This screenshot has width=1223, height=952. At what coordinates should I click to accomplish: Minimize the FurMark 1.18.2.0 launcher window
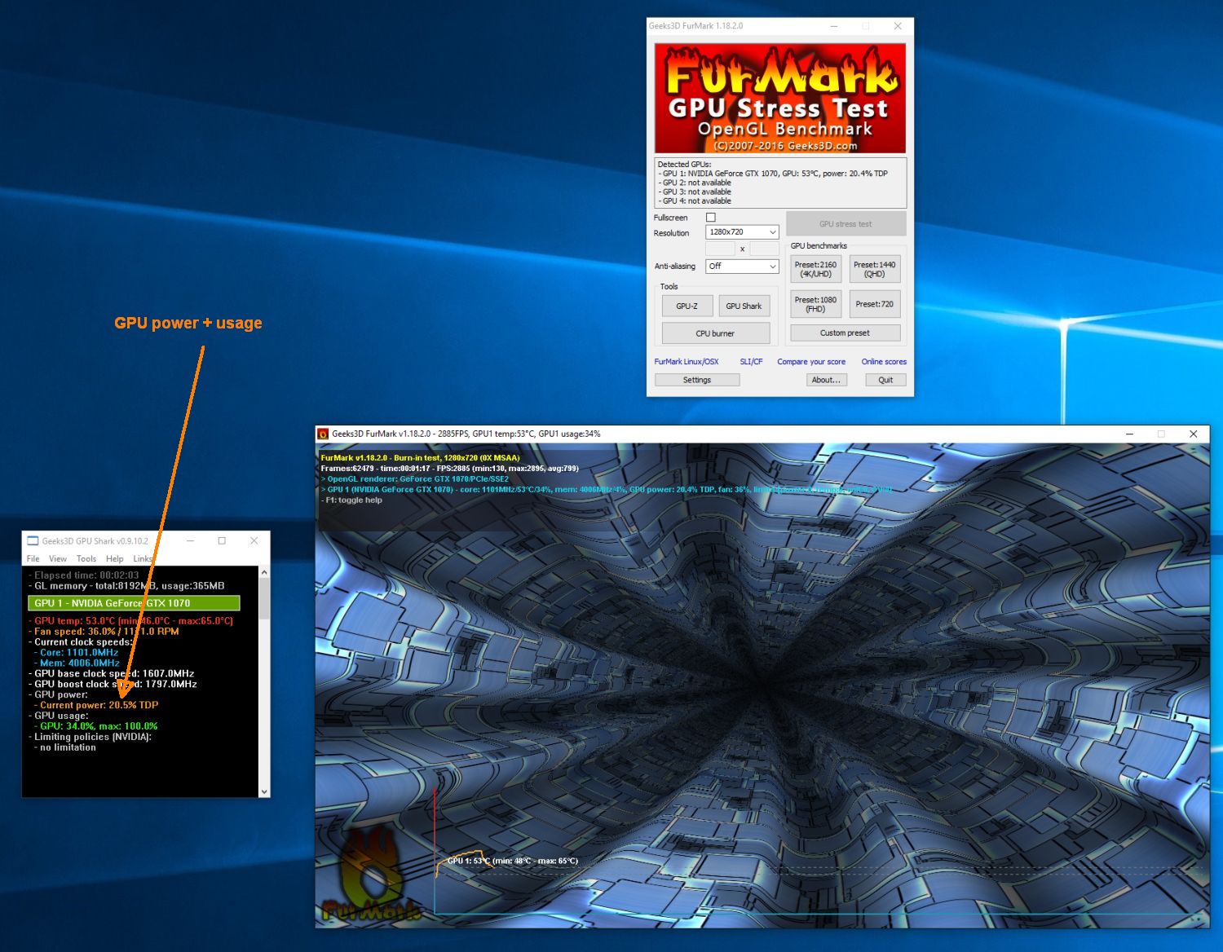(834, 26)
